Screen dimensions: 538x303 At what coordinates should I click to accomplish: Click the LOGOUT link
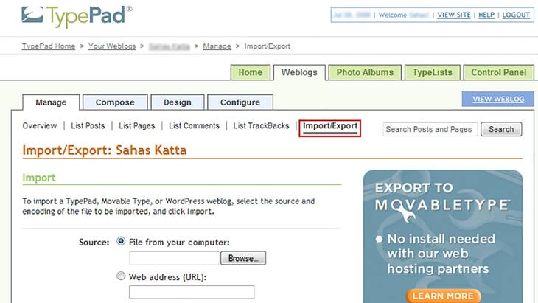click(516, 15)
